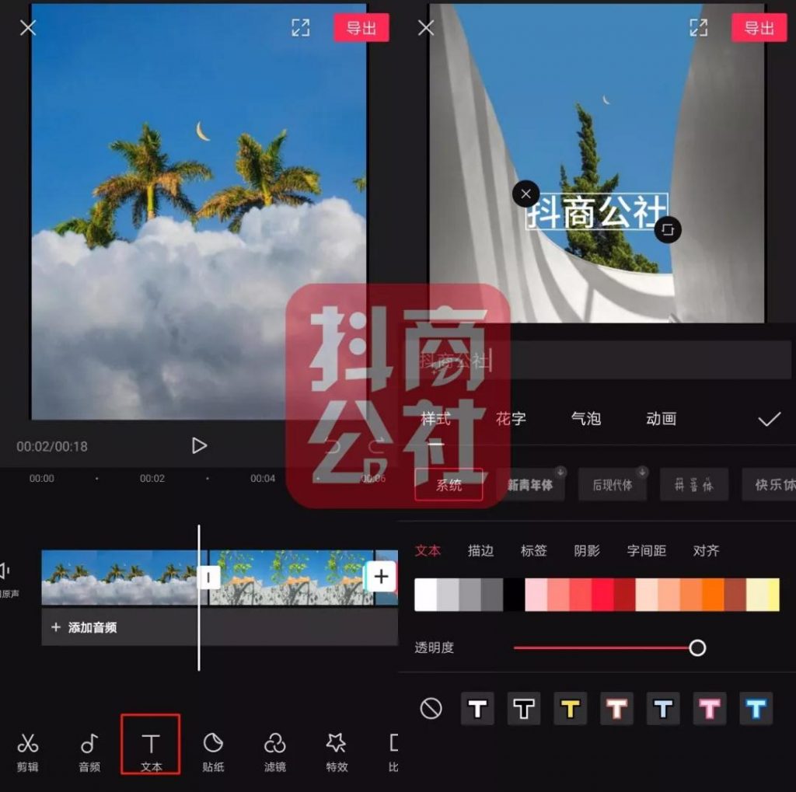This screenshot has height=792, width=796.
Task: Close the timeline editor with the X
Action: [x=28, y=27]
